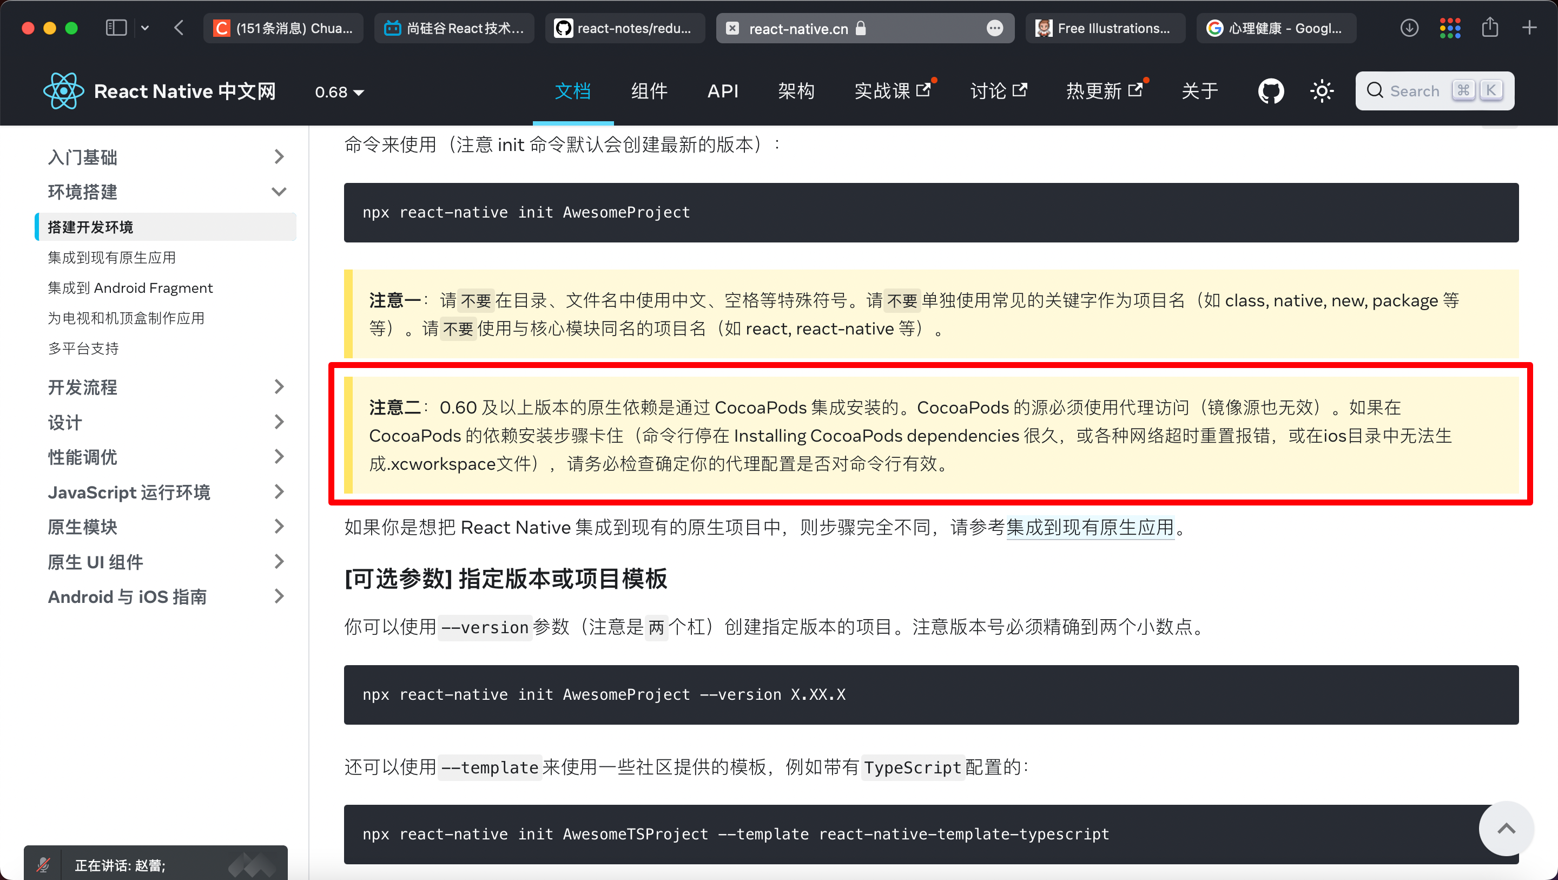The image size is (1558, 880).
Task: Open the 0.68 version dropdown
Action: click(339, 92)
